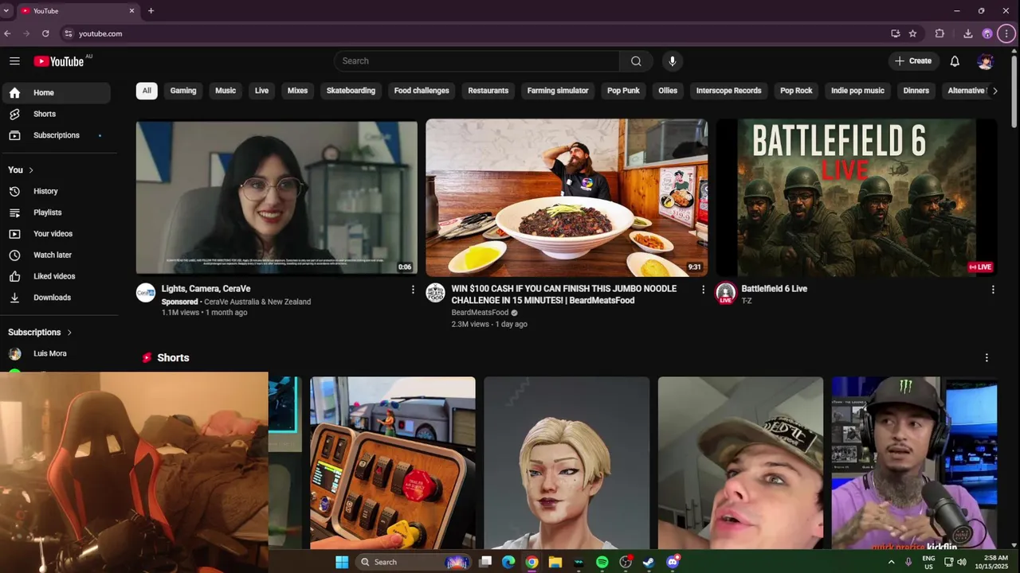The width and height of the screenshot is (1020, 573).
Task: Select the Indie pop music chip
Action: click(x=857, y=91)
